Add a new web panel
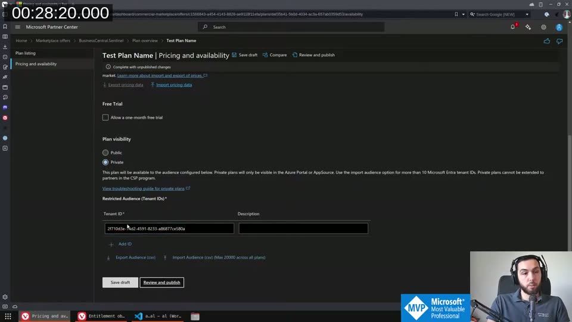Screen dimensions: 572x322 click(5, 148)
